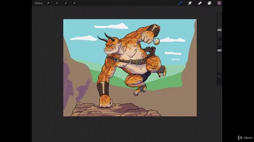Open the color picker circle

click(x=219, y=3)
